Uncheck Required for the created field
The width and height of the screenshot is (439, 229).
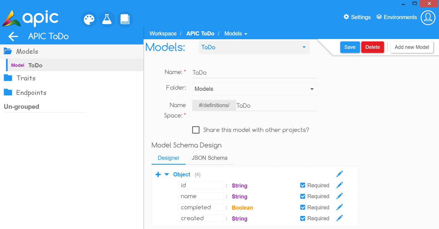click(303, 218)
